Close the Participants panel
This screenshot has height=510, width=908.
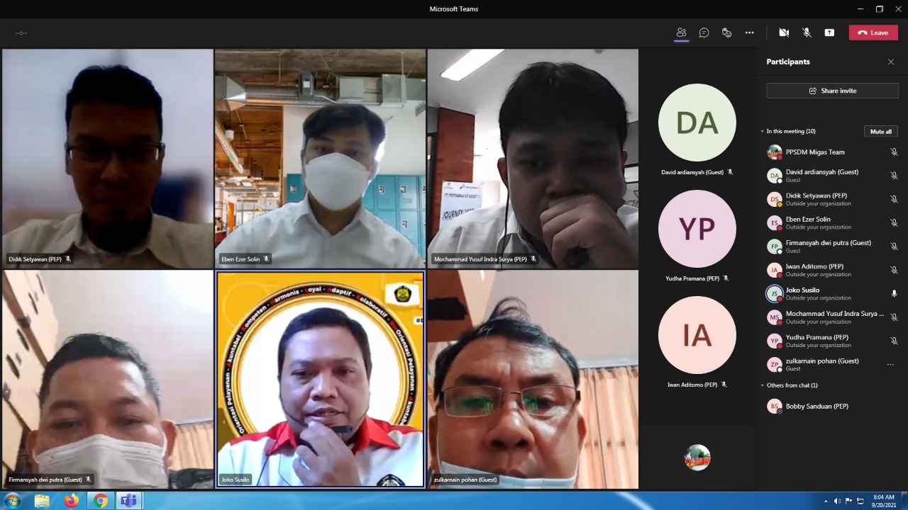click(891, 62)
